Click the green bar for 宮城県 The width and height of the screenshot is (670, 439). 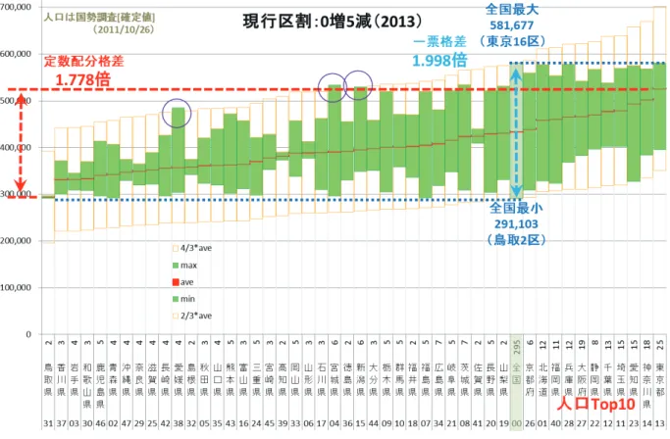point(335,141)
